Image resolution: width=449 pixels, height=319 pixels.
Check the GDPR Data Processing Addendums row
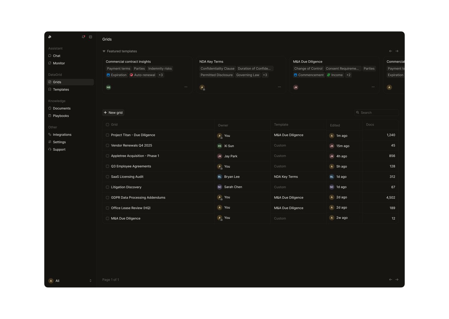[x=107, y=197]
